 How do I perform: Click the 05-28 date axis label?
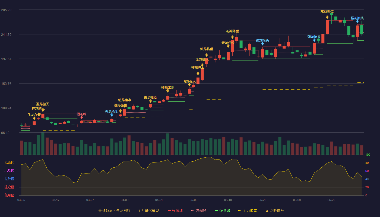(x=262, y=200)
